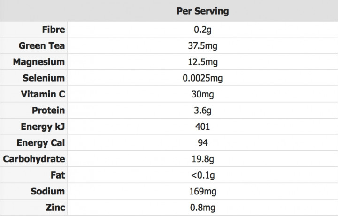Screen dimensions: 338x216
Task: Click the 37.5mg Green Tea value
Action: [203, 45]
